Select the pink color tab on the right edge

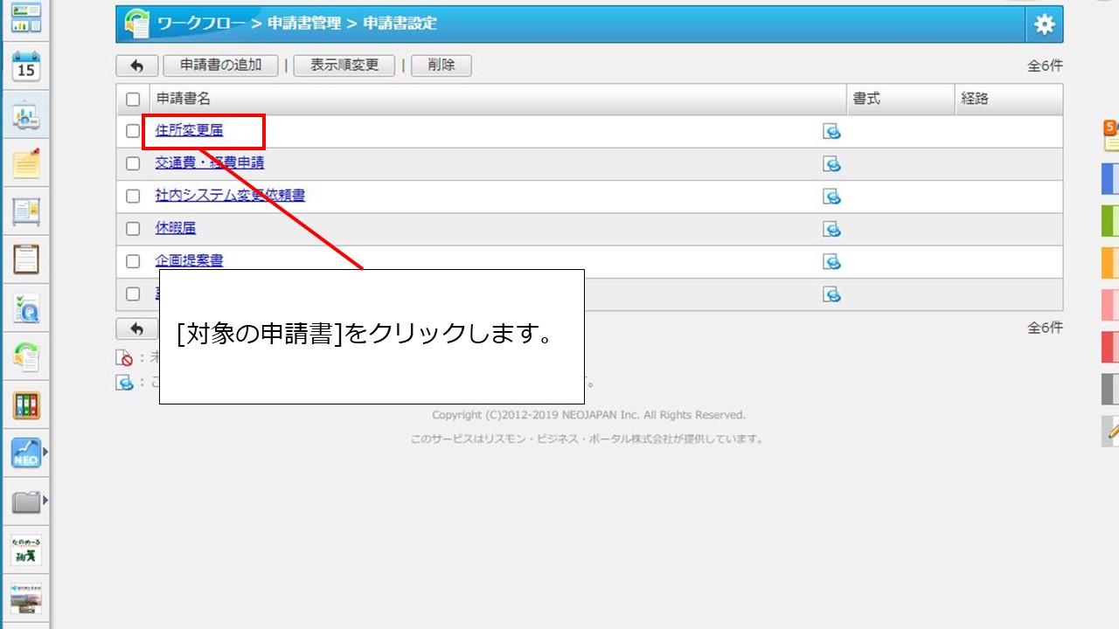[x=1110, y=305]
